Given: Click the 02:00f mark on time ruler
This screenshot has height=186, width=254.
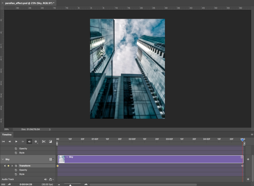Looking at the screenshot, I should click(x=132, y=139).
